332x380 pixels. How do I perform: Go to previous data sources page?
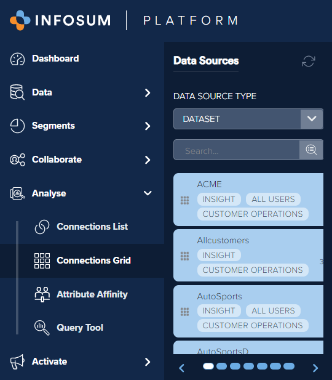click(181, 368)
